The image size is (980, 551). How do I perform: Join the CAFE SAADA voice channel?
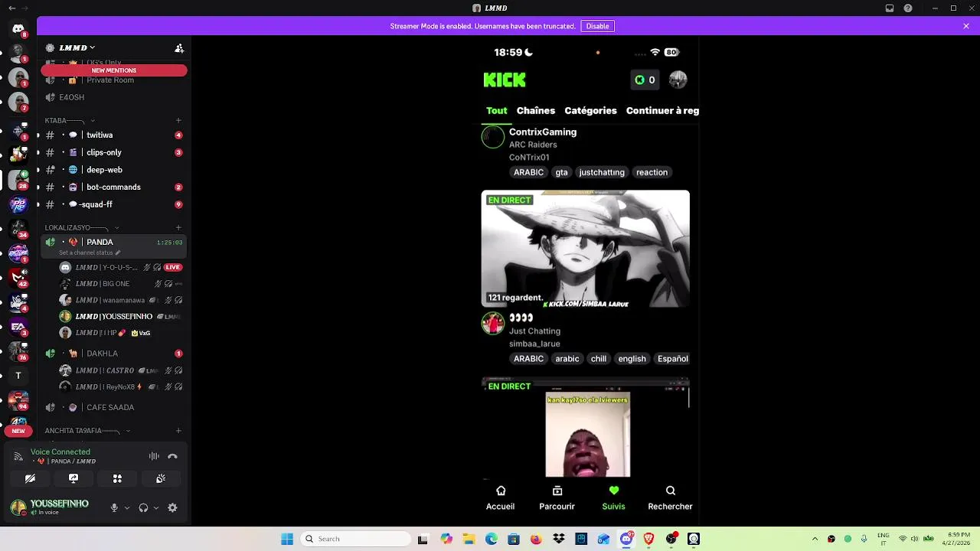113,407
